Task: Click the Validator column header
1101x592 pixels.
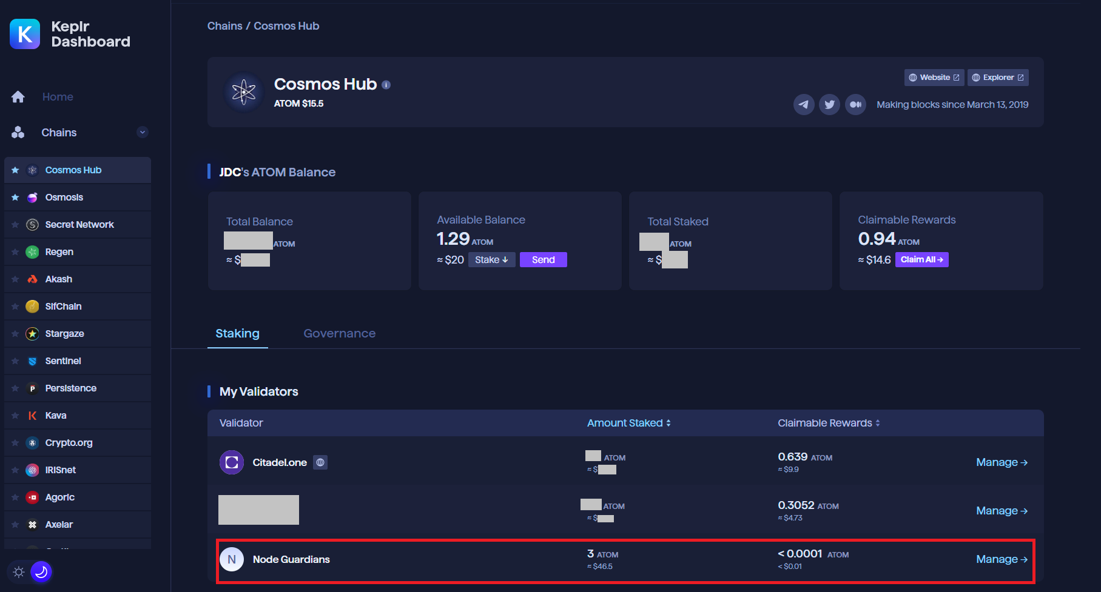Action: (241, 423)
